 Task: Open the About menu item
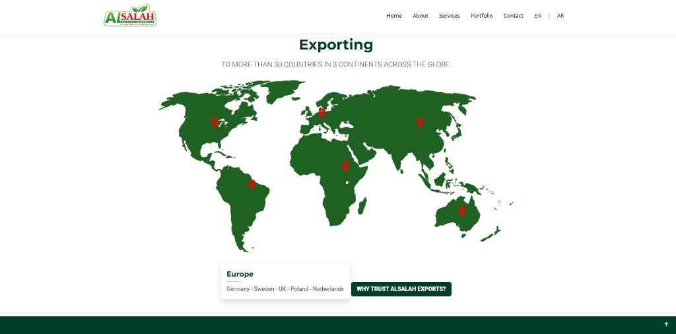[421, 16]
